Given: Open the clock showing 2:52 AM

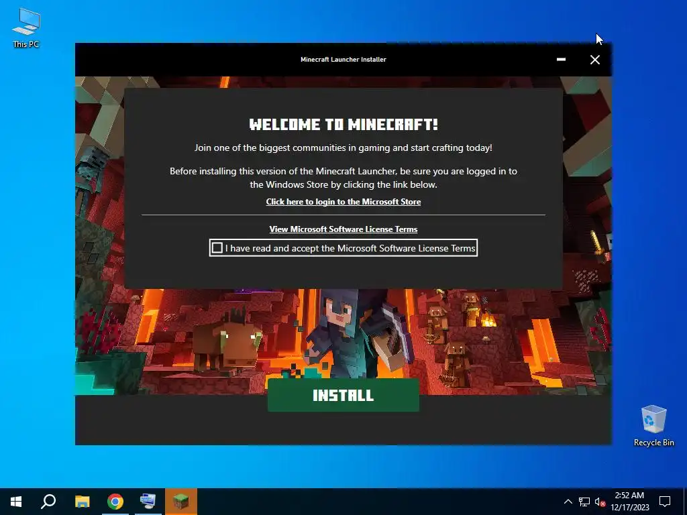Looking at the screenshot, I should (x=629, y=502).
